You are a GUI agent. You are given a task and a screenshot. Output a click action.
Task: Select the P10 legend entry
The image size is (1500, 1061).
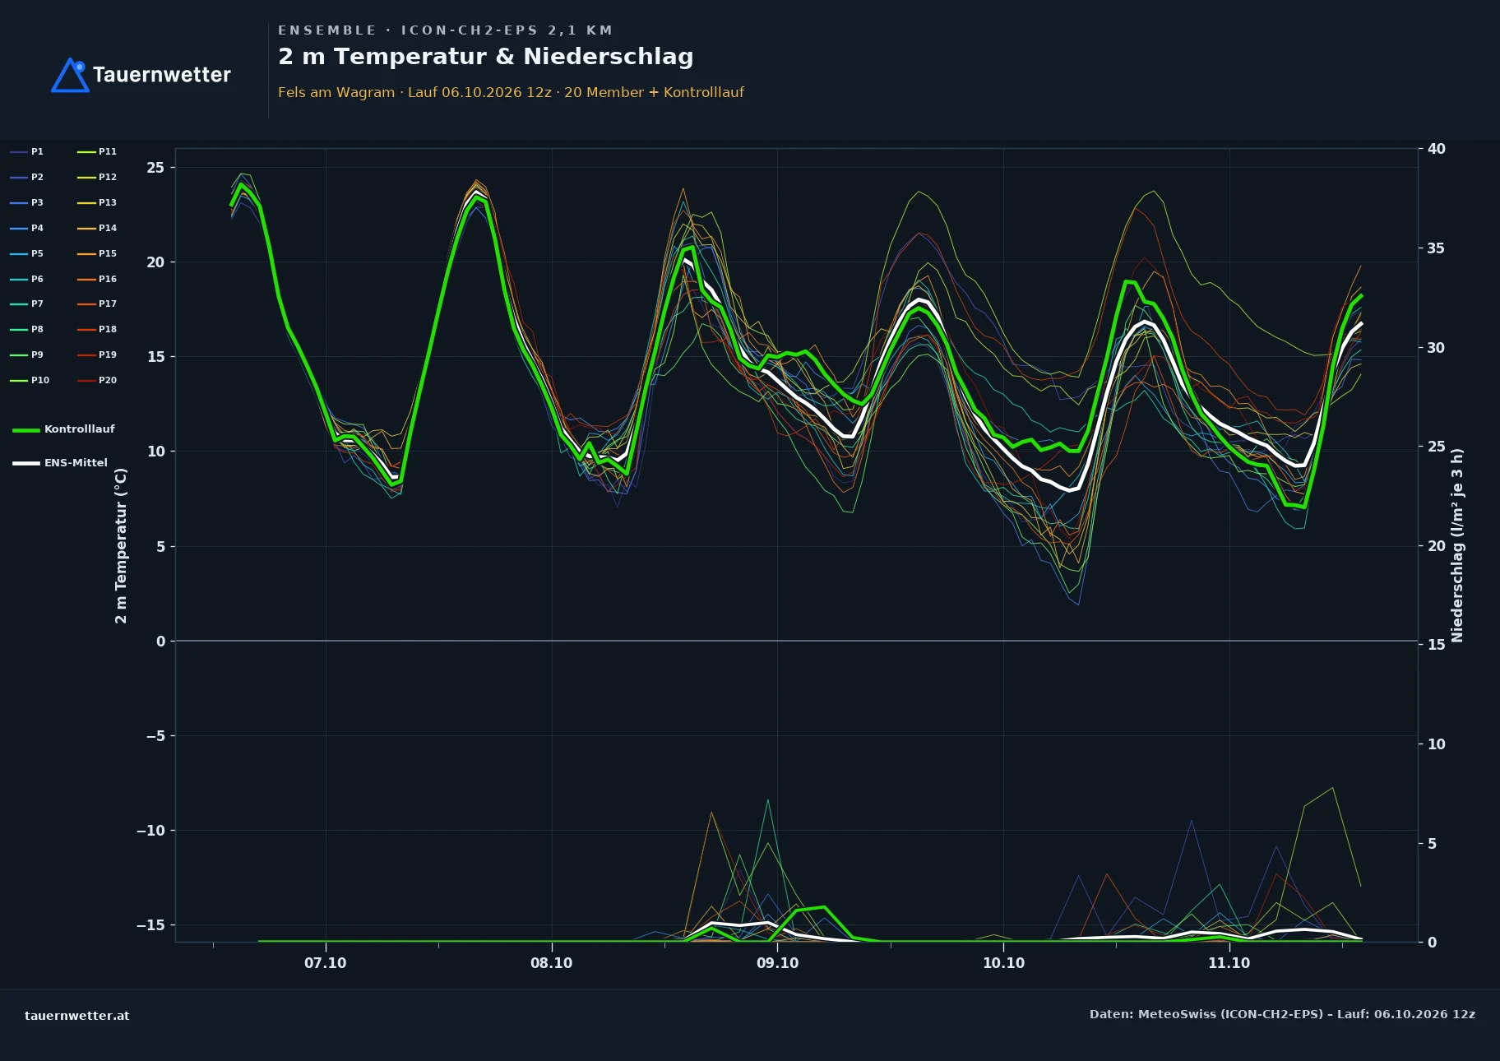[x=30, y=380]
